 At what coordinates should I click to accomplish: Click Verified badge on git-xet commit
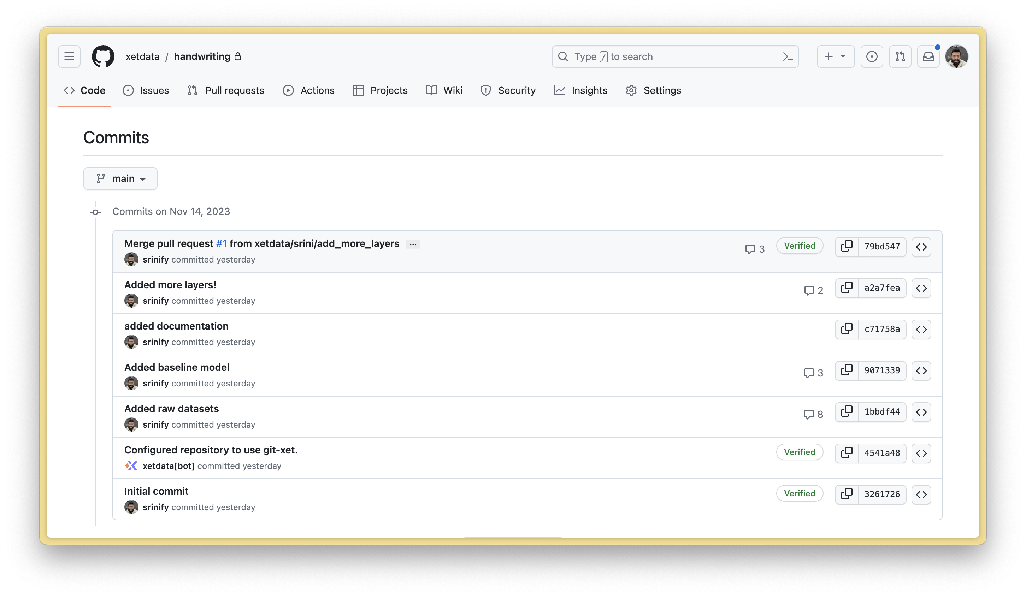coord(799,452)
